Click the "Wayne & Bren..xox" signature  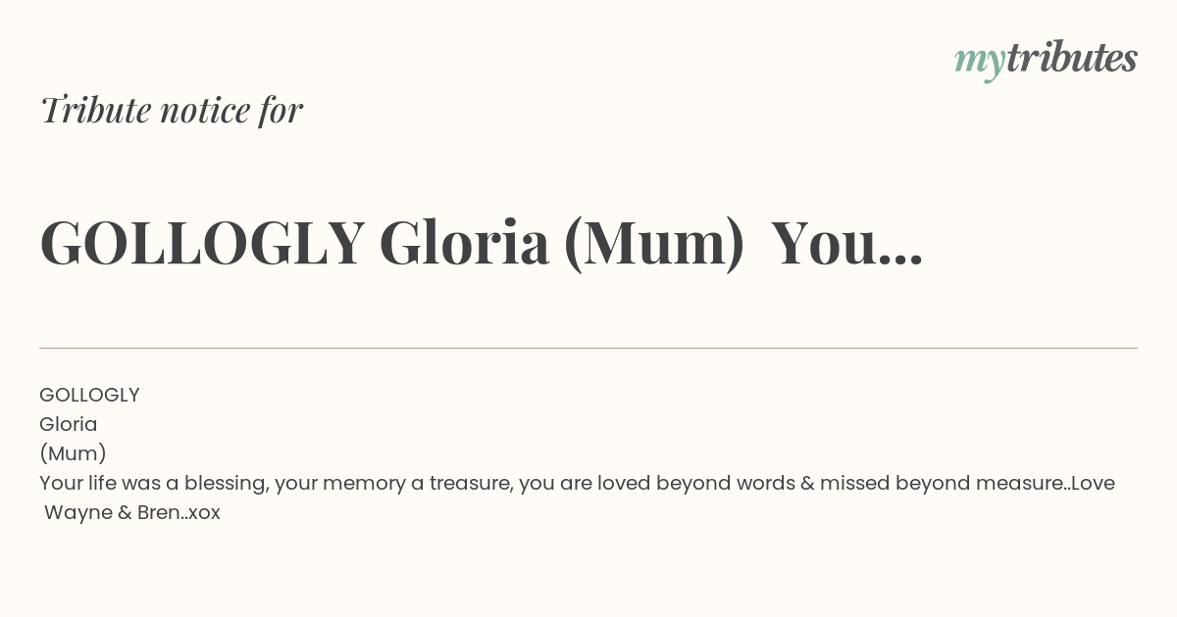tap(132, 512)
